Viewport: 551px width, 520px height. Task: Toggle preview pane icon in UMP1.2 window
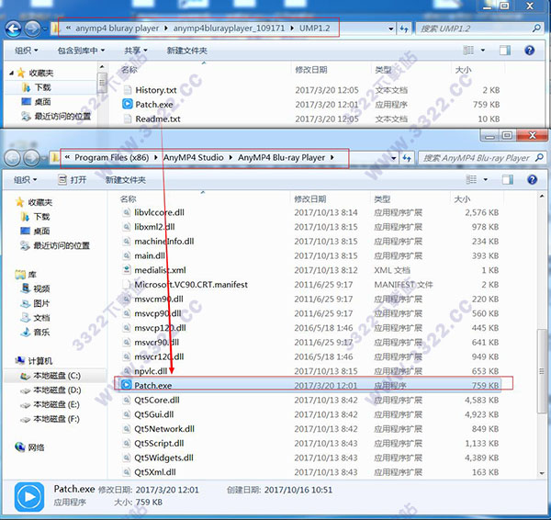(x=505, y=51)
